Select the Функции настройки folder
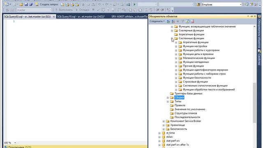This screenshot has width=263, height=148. click(195, 46)
